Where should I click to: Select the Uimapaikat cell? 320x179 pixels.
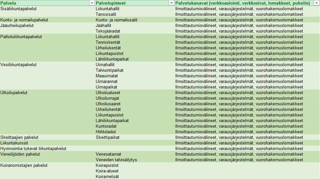pos(135,87)
